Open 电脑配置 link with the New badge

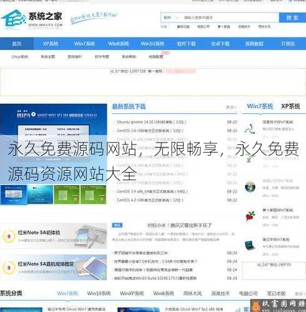pyautogui.click(x=156, y=57)
